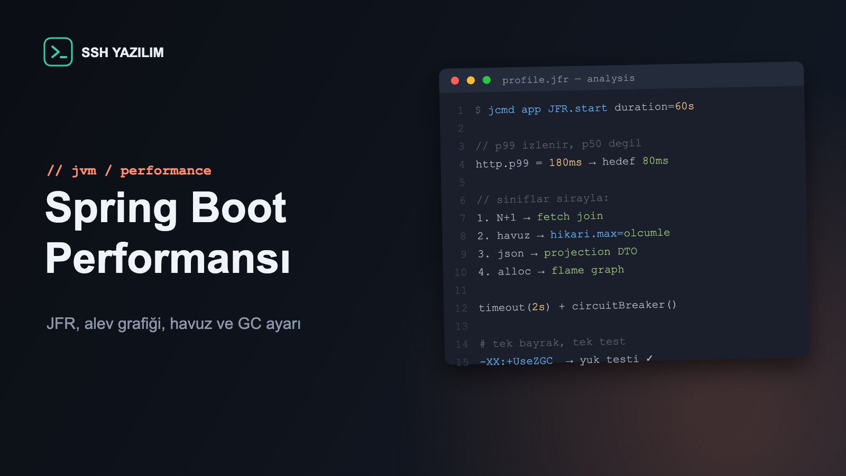Viewport: 846px width, 476px height.
Task: Click projection DTO on line 9
Action: [x=591, y=252]
